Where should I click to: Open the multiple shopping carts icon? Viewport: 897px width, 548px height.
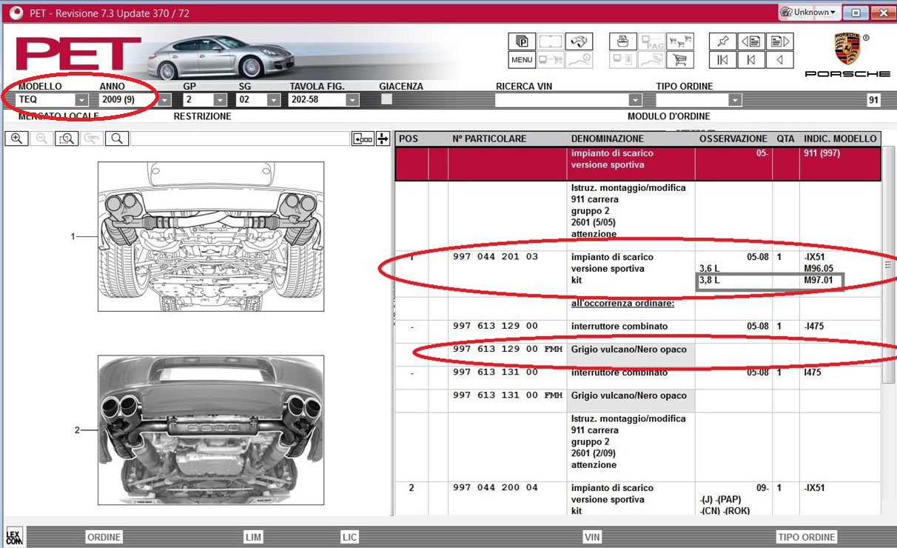point(680,41)
